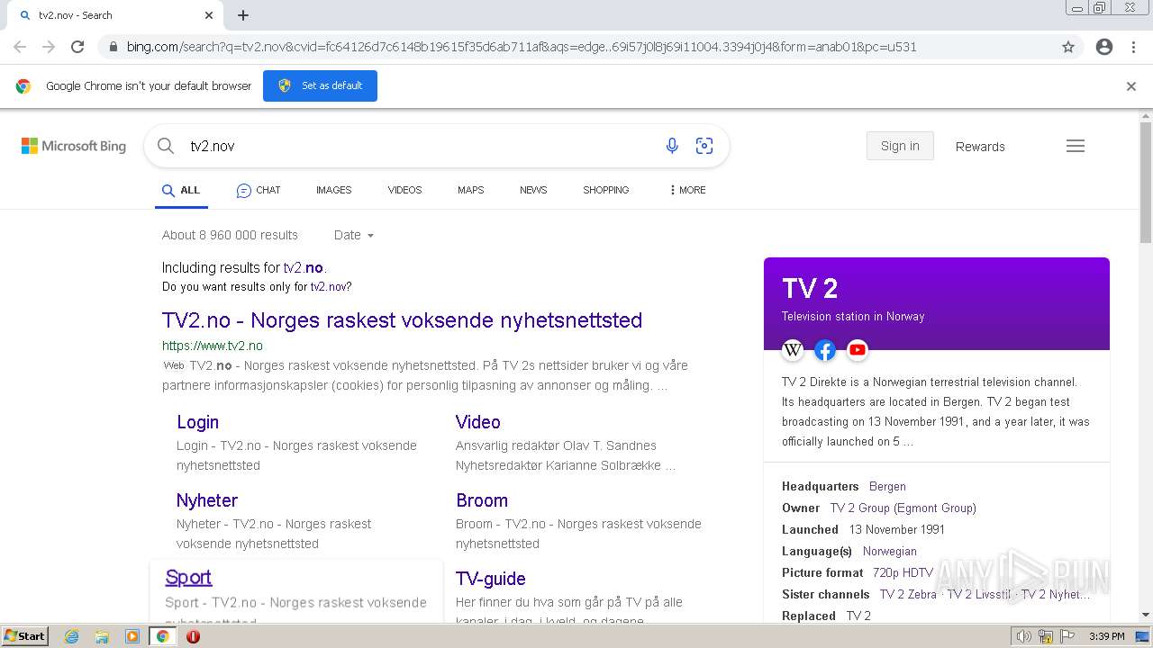The width and height of the screenshot is (1153, 648).
Task: Open the TV-guide sitelink
Action: [491, 579]
